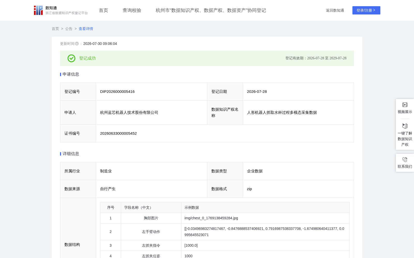Image resolution: width=414 pixels, height=258 pixels.
Task: Click the help icon beside 更新时间
Action: coord(77,44)
